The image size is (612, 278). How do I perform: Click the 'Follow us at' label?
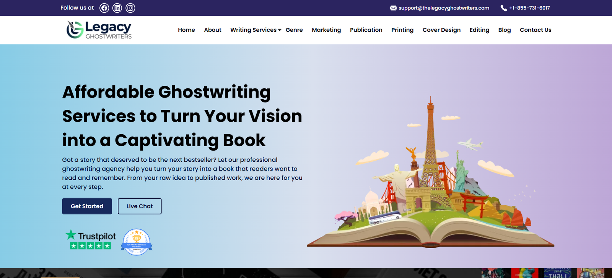click(x=77, y=8)
